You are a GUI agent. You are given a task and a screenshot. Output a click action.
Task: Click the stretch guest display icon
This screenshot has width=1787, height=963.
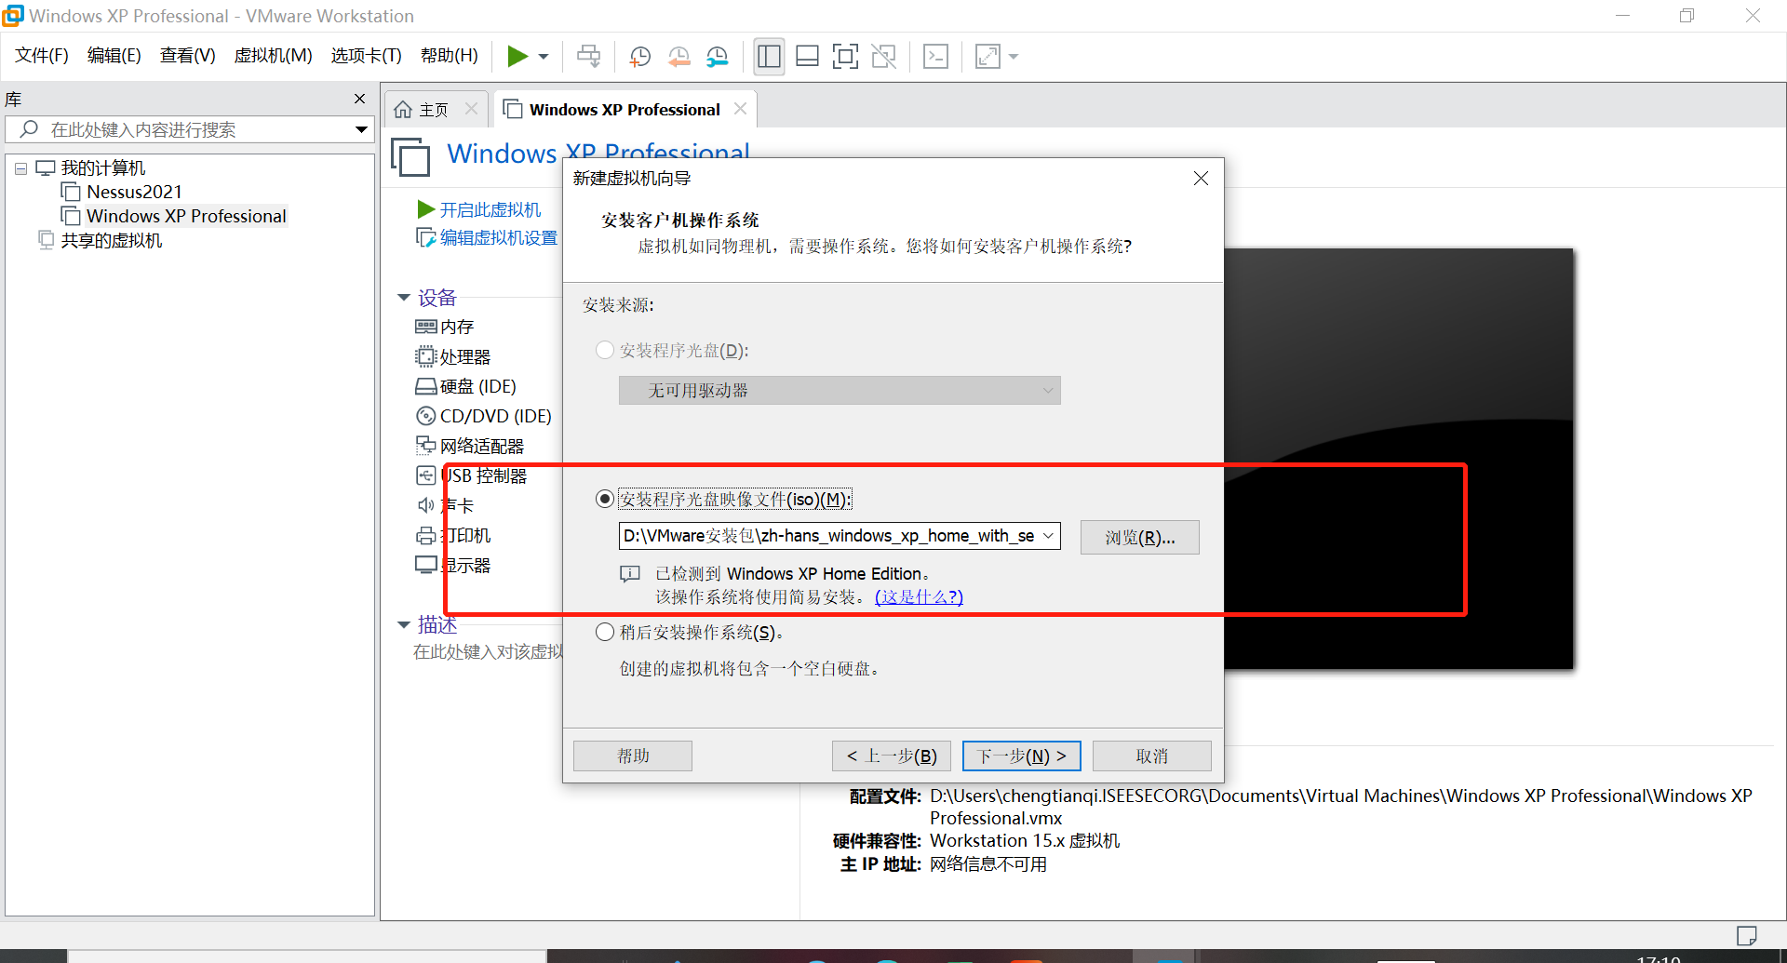point(988,57)
